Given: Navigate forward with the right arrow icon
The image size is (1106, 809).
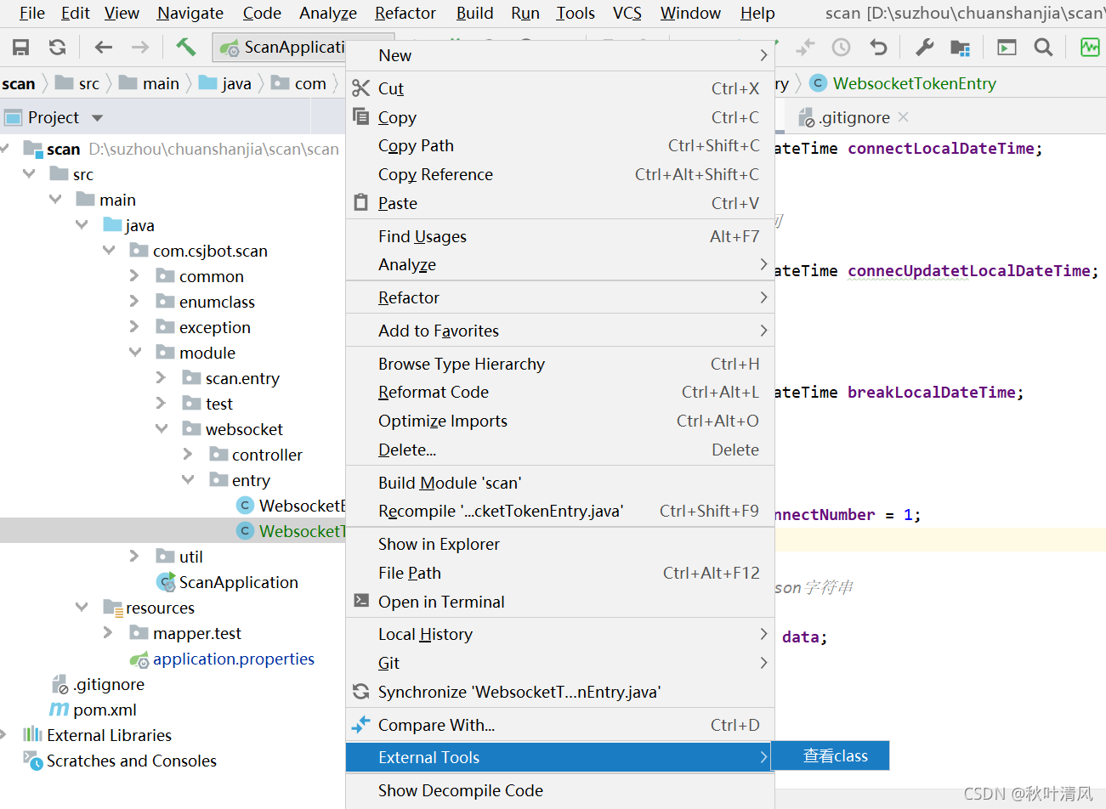Looking at the screenshot, I should [140, 48].
